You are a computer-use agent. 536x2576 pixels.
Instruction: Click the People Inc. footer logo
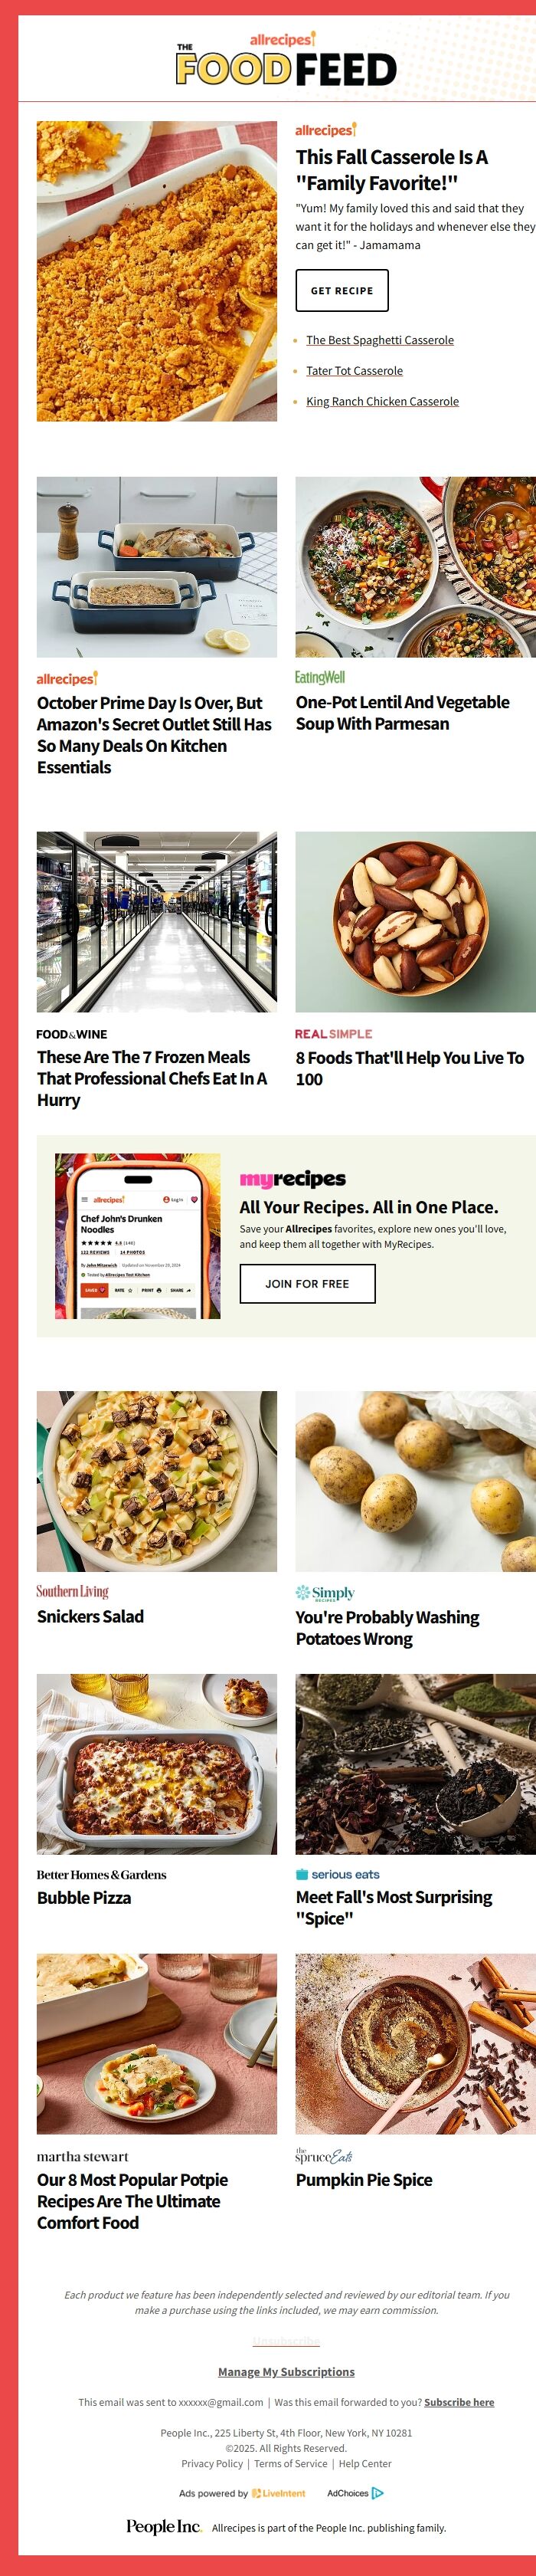(164, 2526)
